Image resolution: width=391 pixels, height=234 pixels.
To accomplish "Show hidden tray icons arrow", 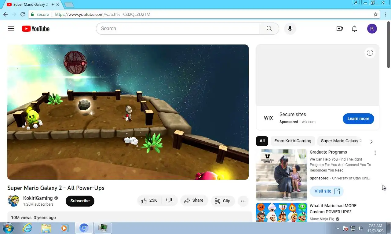I will (x=338, y=228).
